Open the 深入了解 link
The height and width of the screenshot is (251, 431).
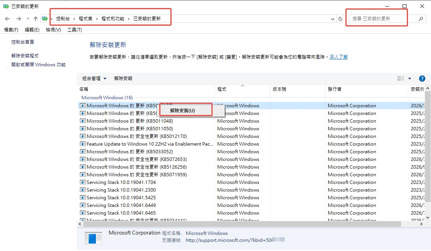pyautogui.click(x=339, y=57)
